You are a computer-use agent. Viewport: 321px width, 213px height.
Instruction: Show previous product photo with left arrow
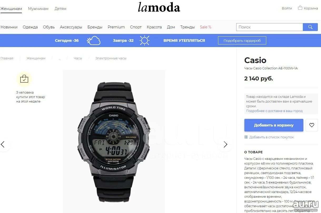coord(3,144)
